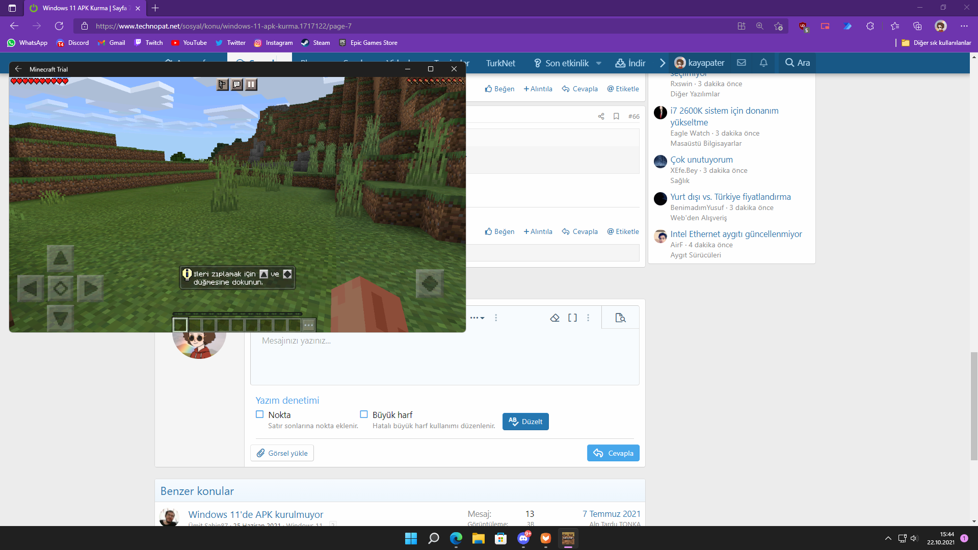Image resolution: width=978 pixels, height=550 pixels.
Task: Open the volume tray icon
Action: (x=914, y=538)
